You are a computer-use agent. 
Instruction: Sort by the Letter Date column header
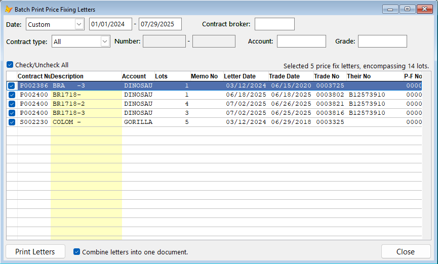(x=246, y=76)
